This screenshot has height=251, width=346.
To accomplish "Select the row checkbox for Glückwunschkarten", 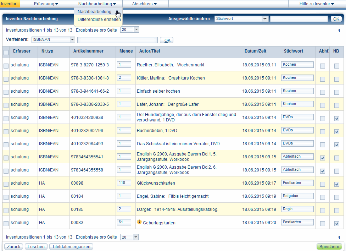I will pos(6,184).
